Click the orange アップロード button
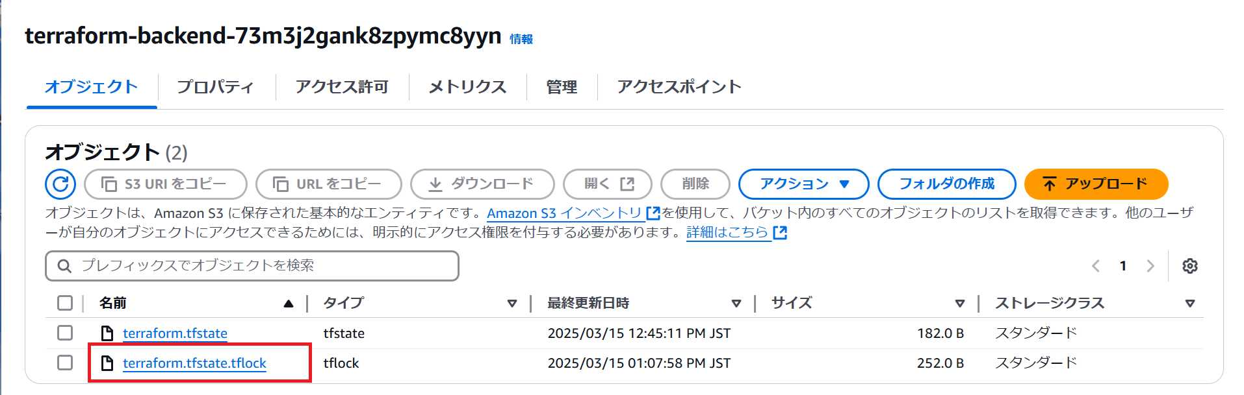Screen dimensions: 1244x395 coord(1096,184)
